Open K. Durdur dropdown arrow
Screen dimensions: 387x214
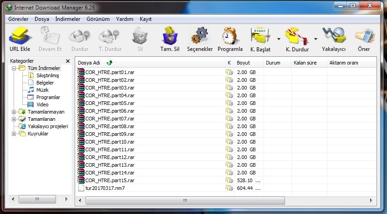316,39
